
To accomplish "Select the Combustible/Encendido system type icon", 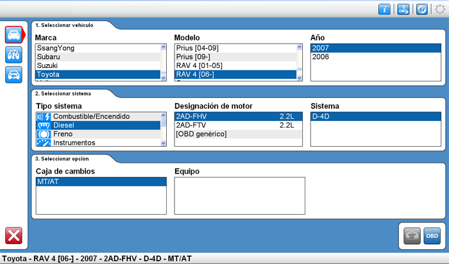I will tap(44, 117).
